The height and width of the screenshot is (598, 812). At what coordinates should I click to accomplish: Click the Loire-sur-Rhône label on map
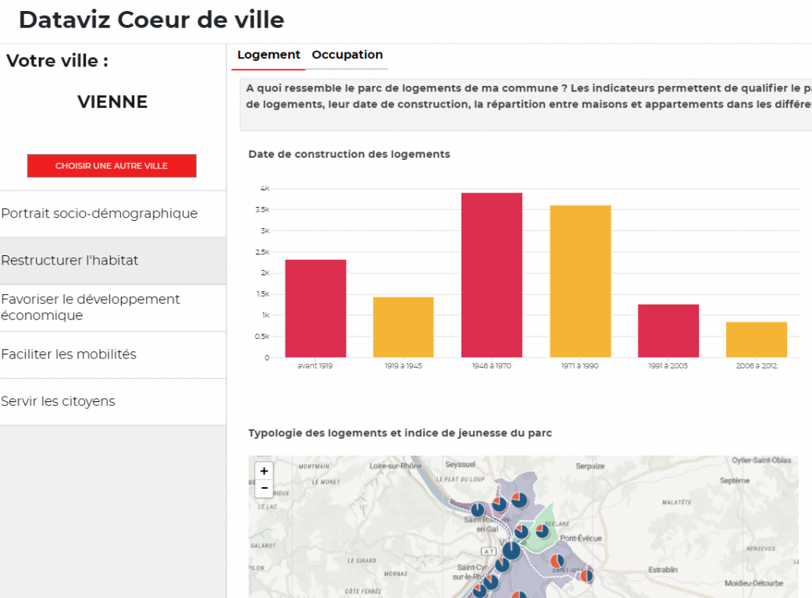(396, 466)
